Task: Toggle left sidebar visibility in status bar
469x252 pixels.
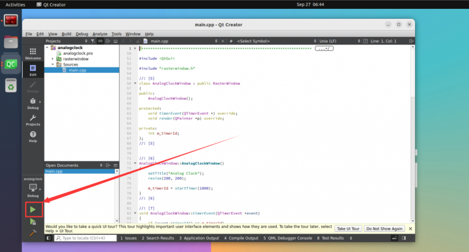Action: (x=49, y=238)
